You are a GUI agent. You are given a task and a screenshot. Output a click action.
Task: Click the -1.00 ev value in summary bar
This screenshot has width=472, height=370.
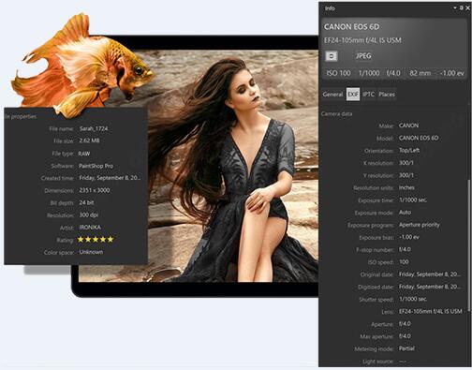(451, 73)
